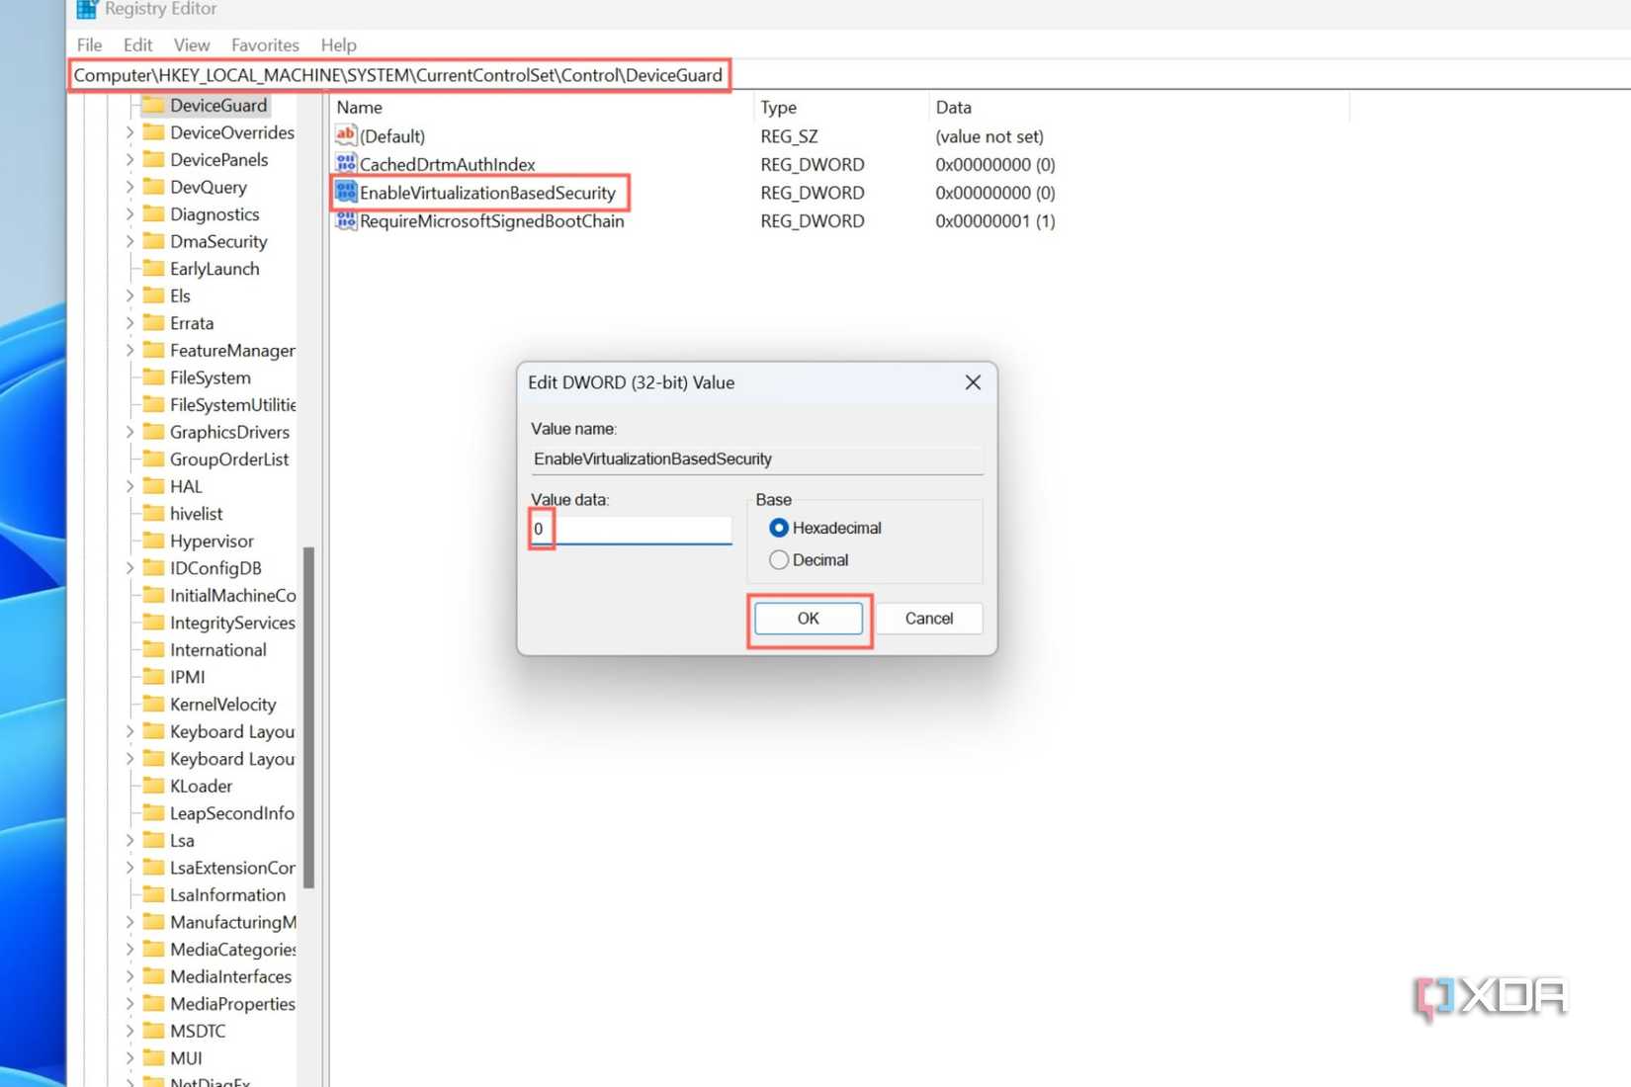Viewport: 1631px width, 1087px height.
Task: Open the View menu
Action: tap(191, 44)
